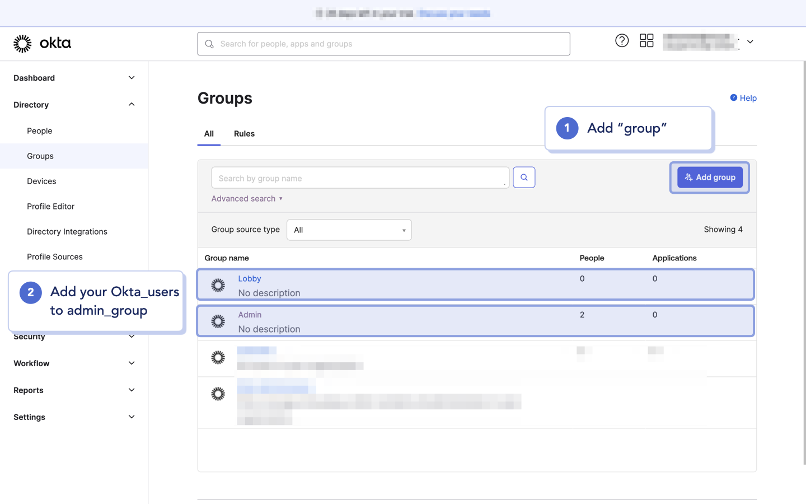Screen dimensions: 806x504
Task: Open help using the question mark icon
Action: [x=622, y=40]
